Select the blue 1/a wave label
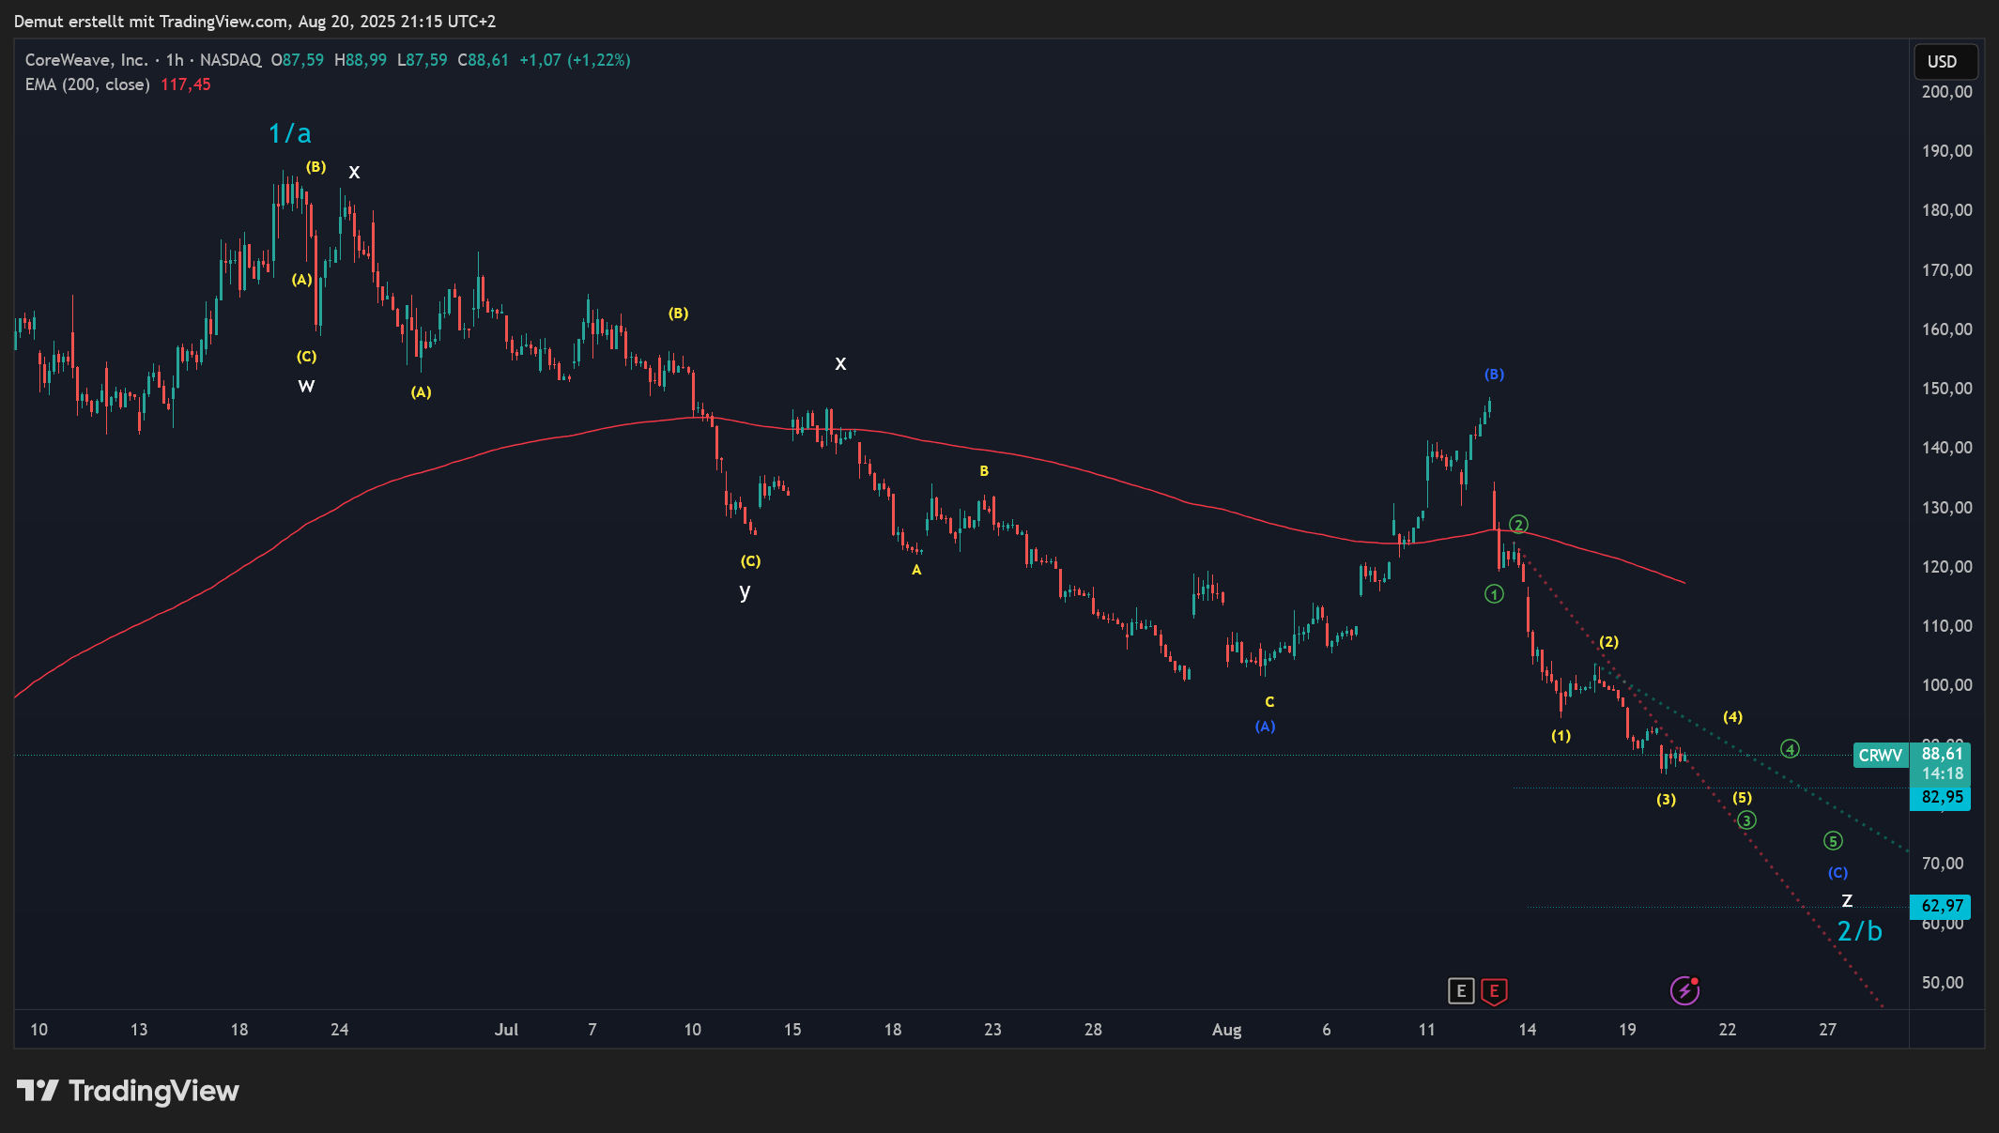 point(289,133)
